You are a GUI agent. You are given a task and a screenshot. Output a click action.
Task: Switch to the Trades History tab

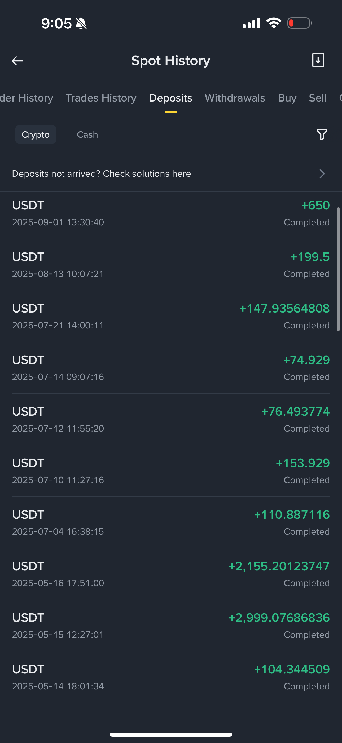101,98
